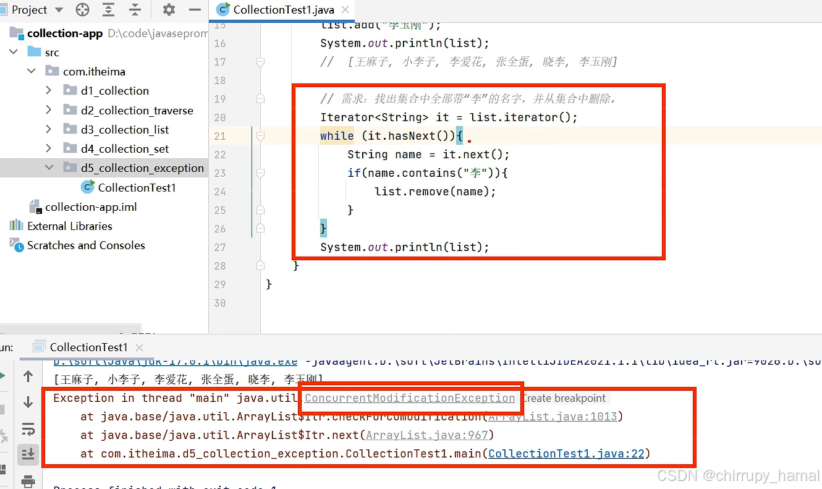Collapse the com.itheima package

point(31,72)
